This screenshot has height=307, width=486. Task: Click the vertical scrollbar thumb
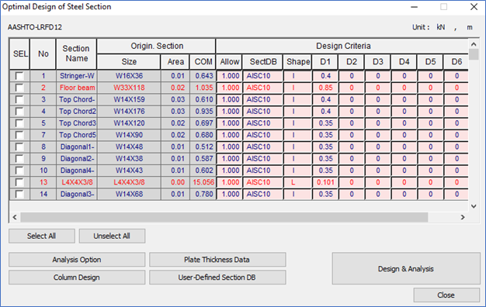click(x=474, y=54)
